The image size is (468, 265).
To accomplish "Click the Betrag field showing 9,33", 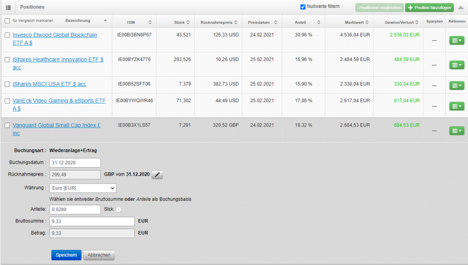I will (x=92, y=233).
